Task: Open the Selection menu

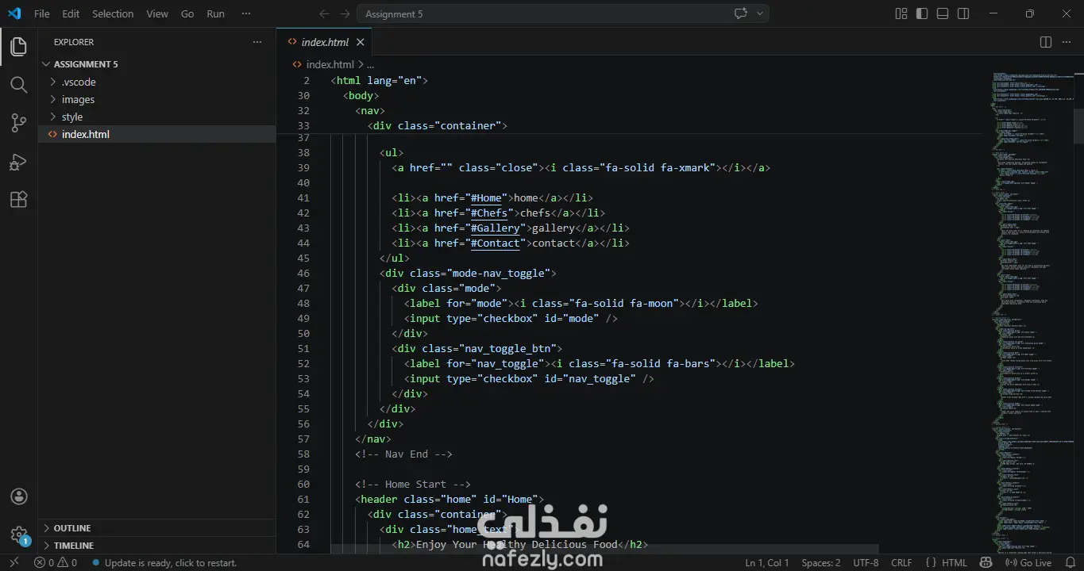Action: pos(113,13)
